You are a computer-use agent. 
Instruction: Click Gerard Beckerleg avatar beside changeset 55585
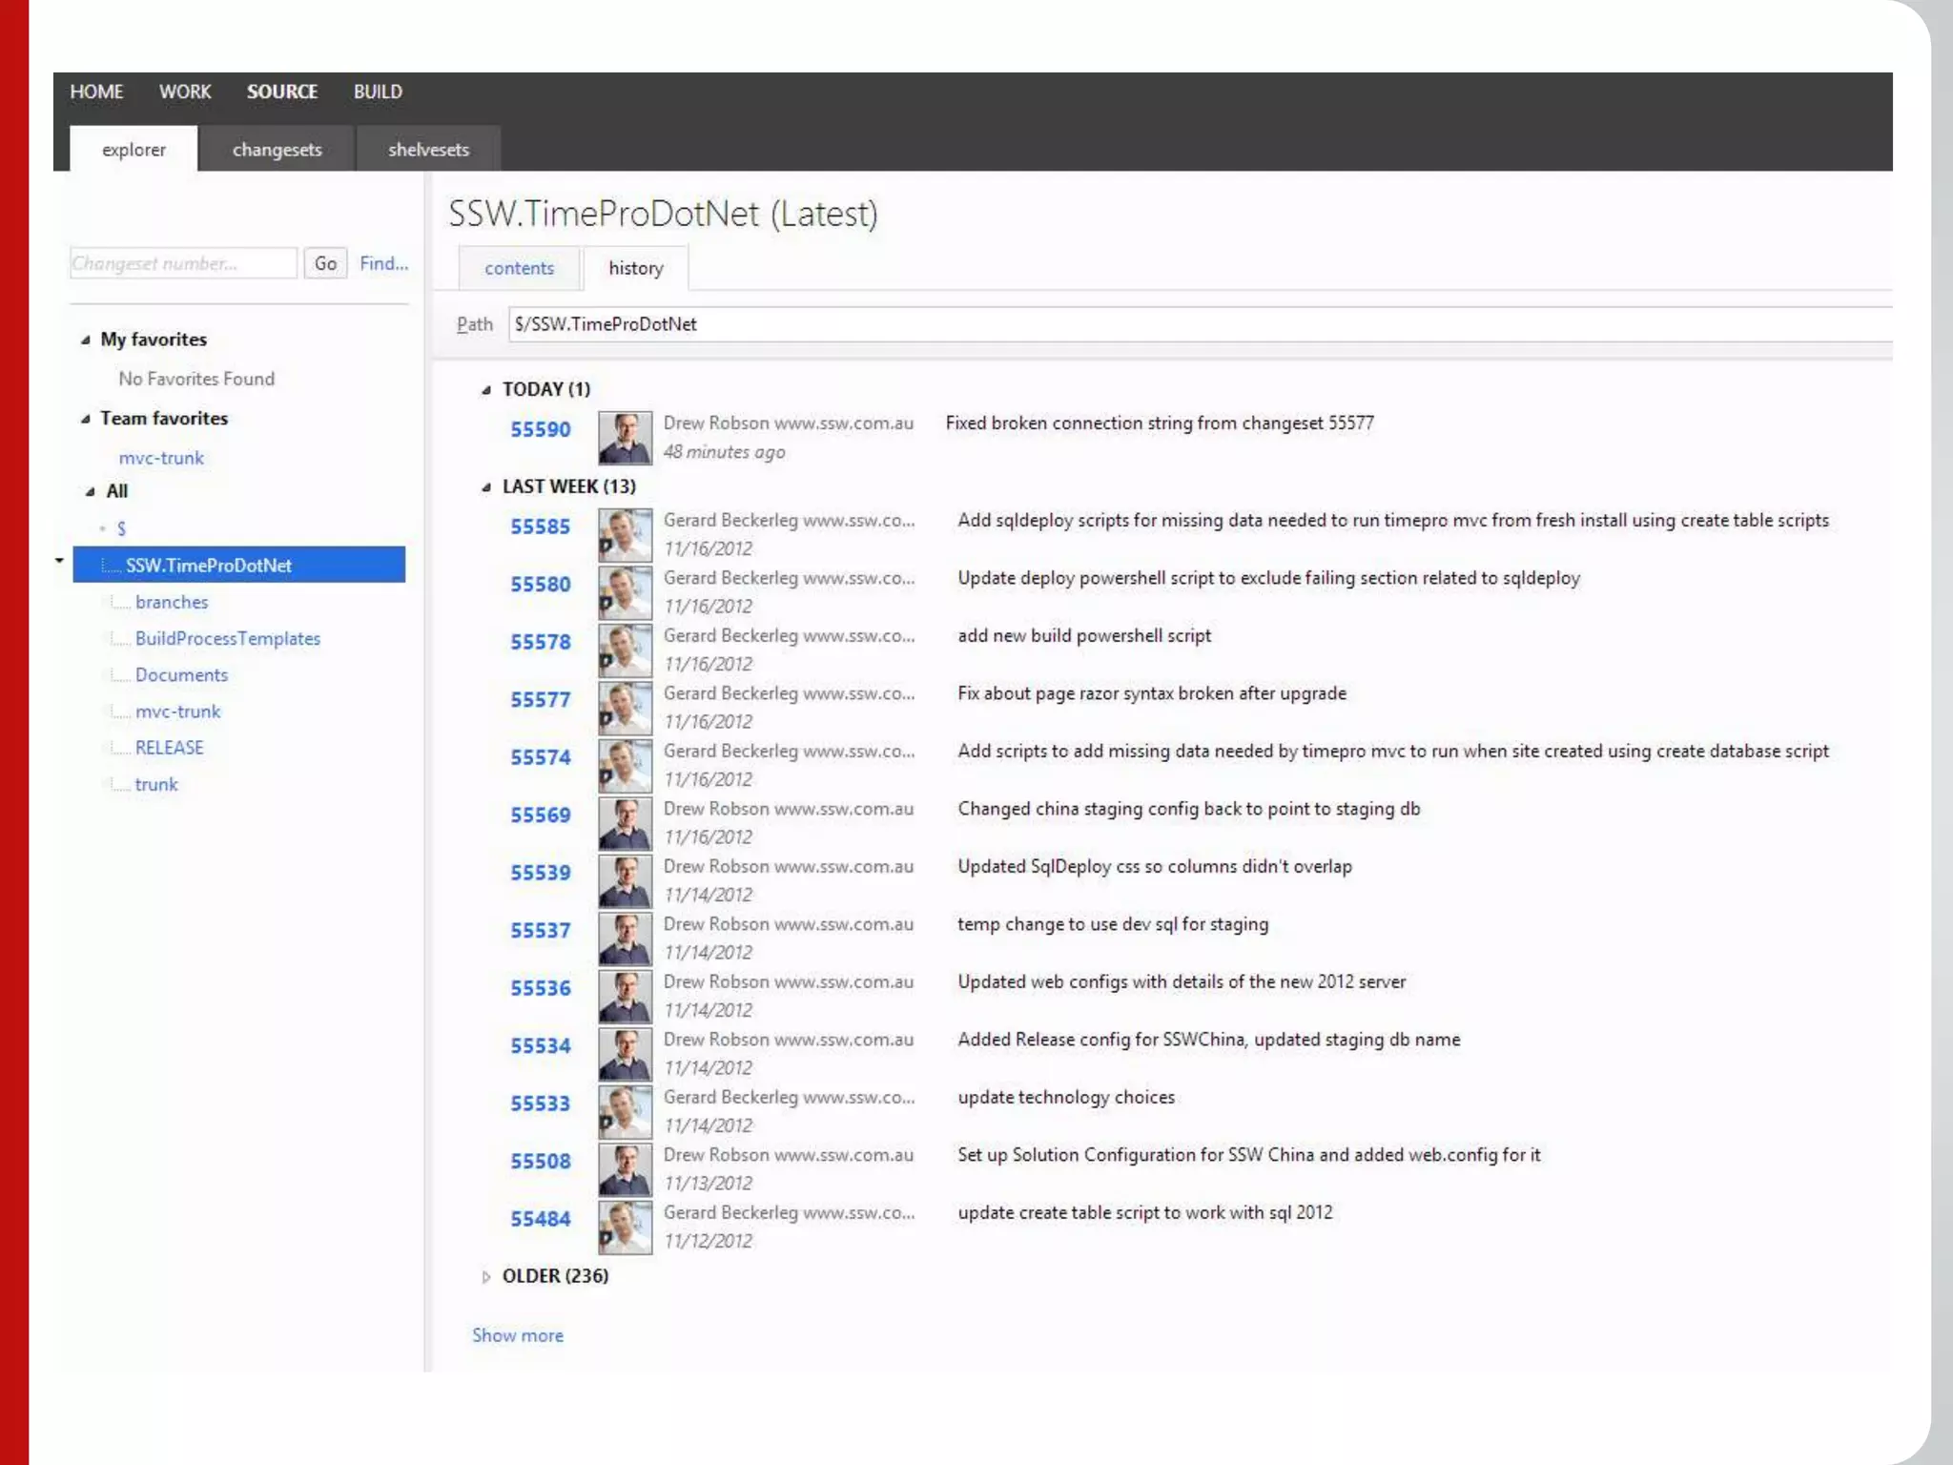625,535
